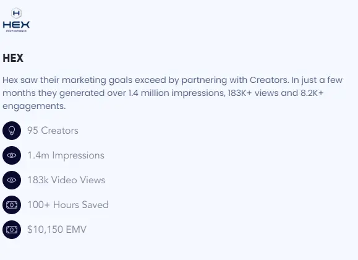Click the 100+ Hours Saved label

pyautogui.click(x=68, y=205)
